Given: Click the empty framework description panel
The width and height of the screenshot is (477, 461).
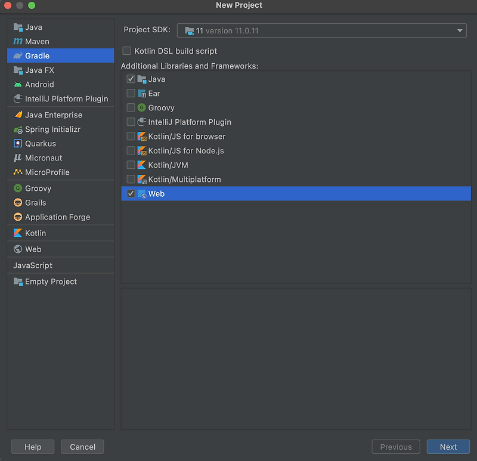Looking at the screenshot, I should coord(296,359).
